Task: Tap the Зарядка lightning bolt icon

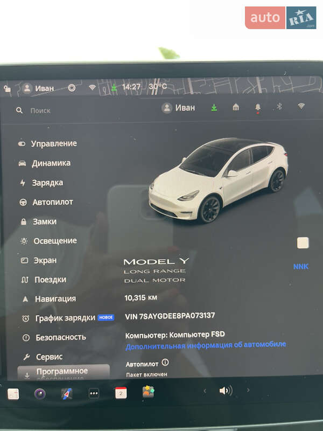Action: [x=23, y=183]
